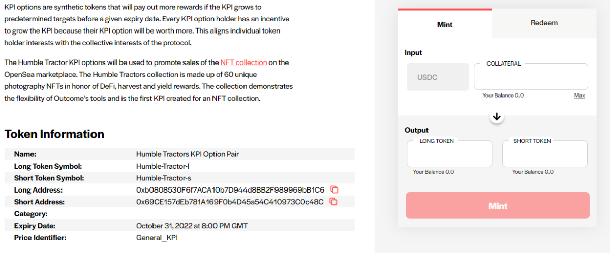This screenshot has width=610, height=253.
Task: Copy the Long Address to clipboard
Action: (x=334, y=189)
